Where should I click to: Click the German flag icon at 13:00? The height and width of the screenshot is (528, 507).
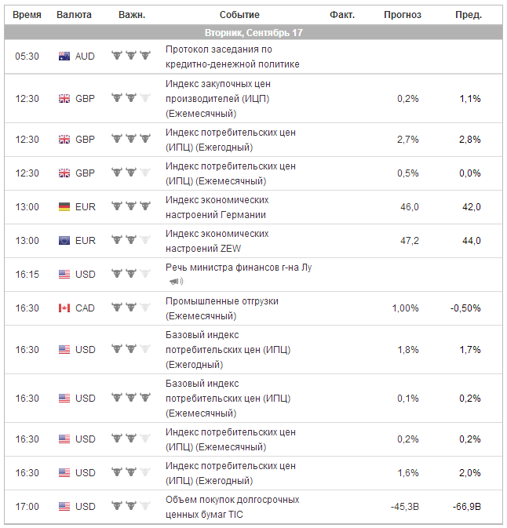(x=64, y=206)
